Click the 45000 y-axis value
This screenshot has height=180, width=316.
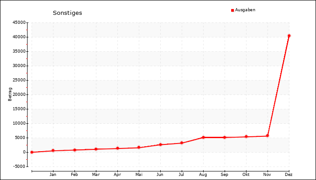point(19,22)
